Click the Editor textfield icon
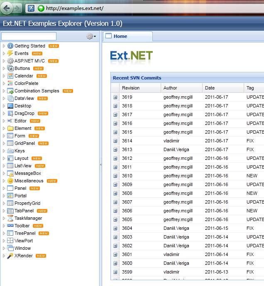264x286 pixels. pyautogui.click(x=10, y=121)
